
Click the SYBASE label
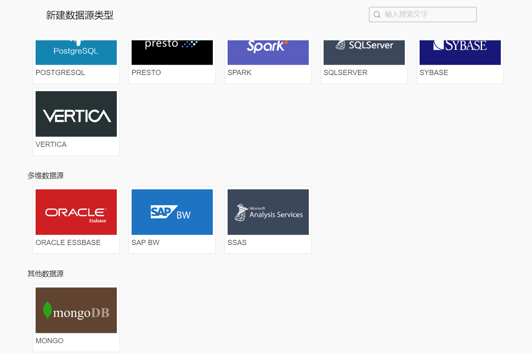(x=434, y=73)
